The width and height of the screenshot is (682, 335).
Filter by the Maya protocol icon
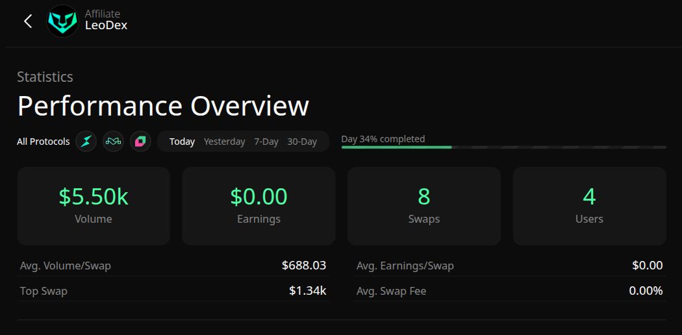click(113, 141)
